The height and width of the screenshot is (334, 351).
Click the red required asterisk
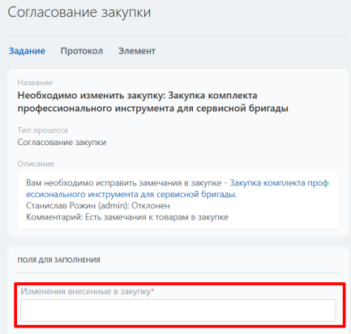click(152, 290)
